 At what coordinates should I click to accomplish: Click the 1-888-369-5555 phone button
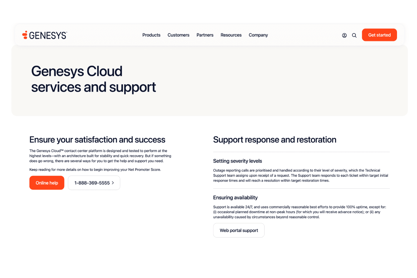[x=94, y=183]
